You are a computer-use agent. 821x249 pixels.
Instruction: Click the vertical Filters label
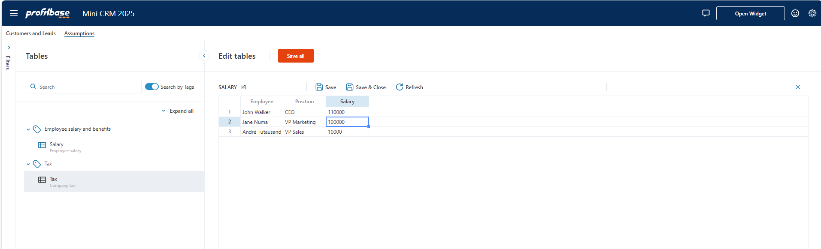(x=8, y=63)
